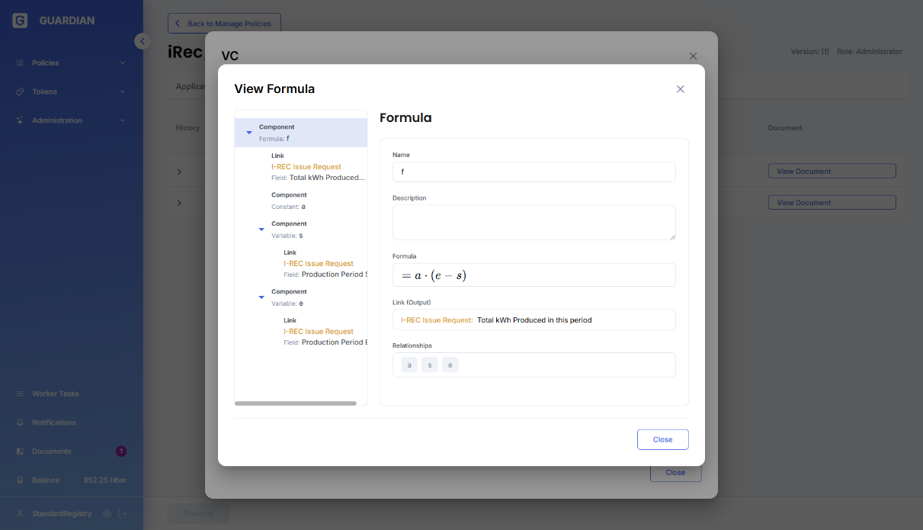
Task: Click the logout icon beside StandardRegistry
Action: tap(123, 513)
